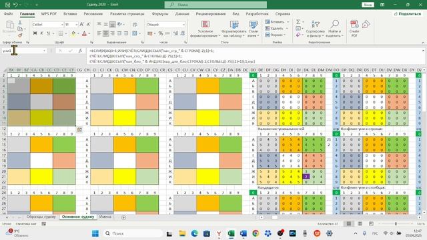Click the Cut scissors icon

tap(20, 23)
